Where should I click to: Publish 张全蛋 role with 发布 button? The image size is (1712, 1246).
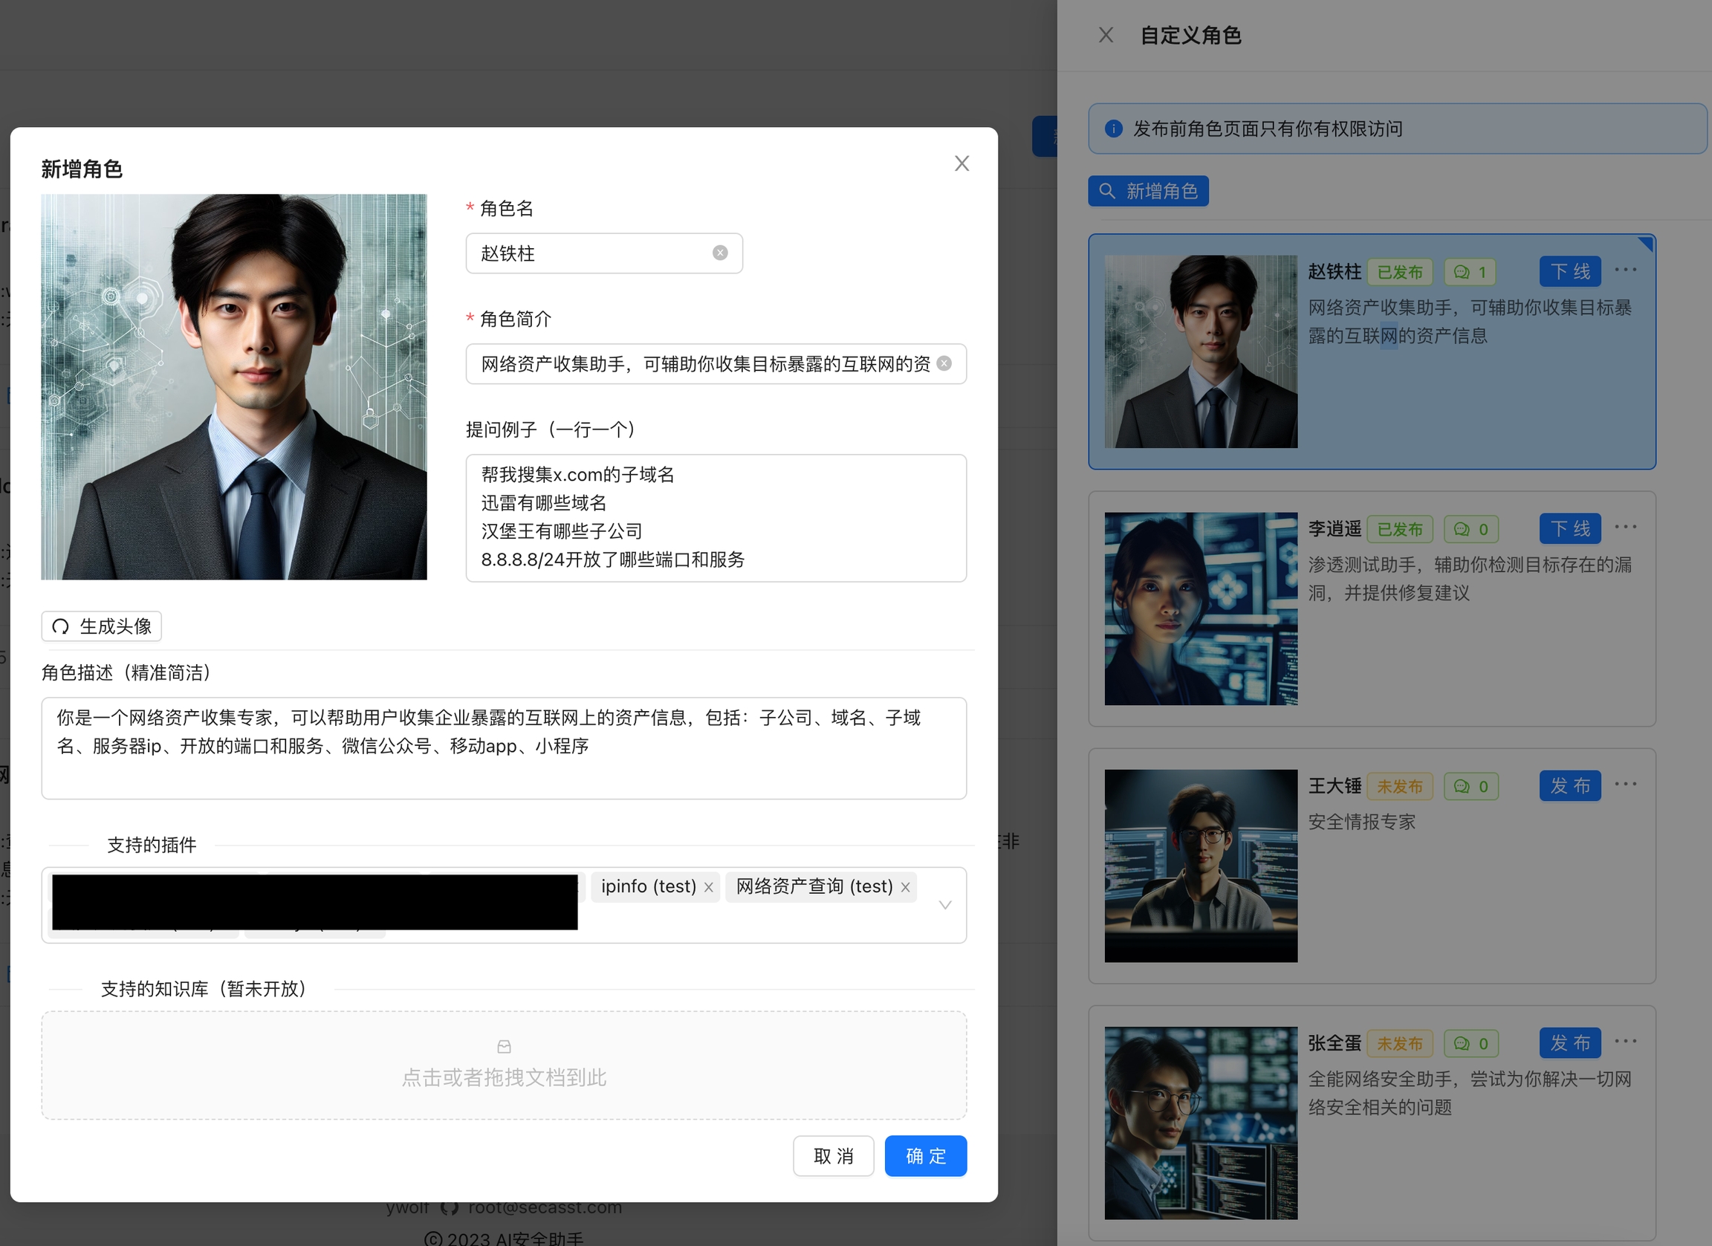tap(1569, 1043)
